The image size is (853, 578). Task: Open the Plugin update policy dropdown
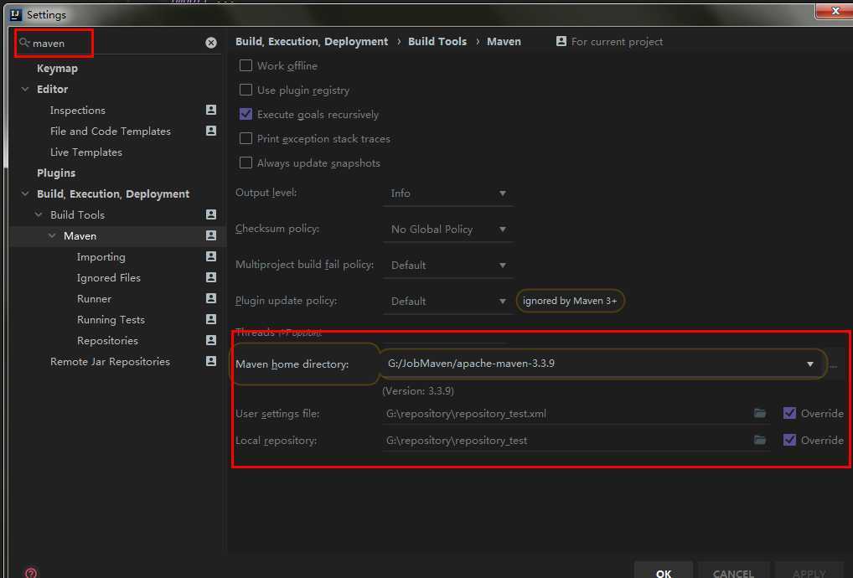[448, 301]
